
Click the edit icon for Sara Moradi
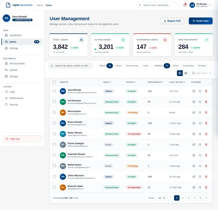[x=194, y=91]
